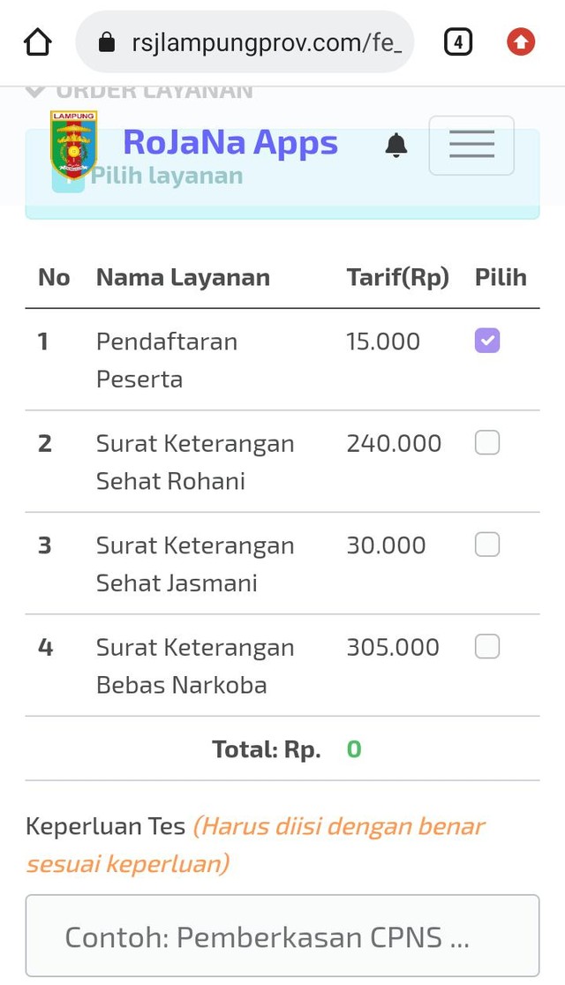Check the Surat Keterangan Sehat Jasmani box
Screen dimensions: 565x985
tap(486, 545)
